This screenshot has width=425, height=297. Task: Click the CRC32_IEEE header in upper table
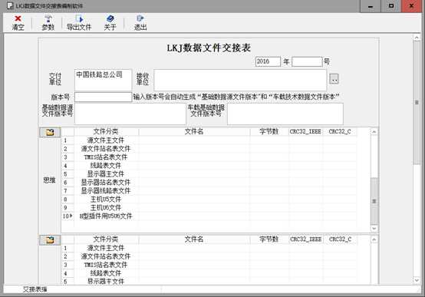click(305, 131)
